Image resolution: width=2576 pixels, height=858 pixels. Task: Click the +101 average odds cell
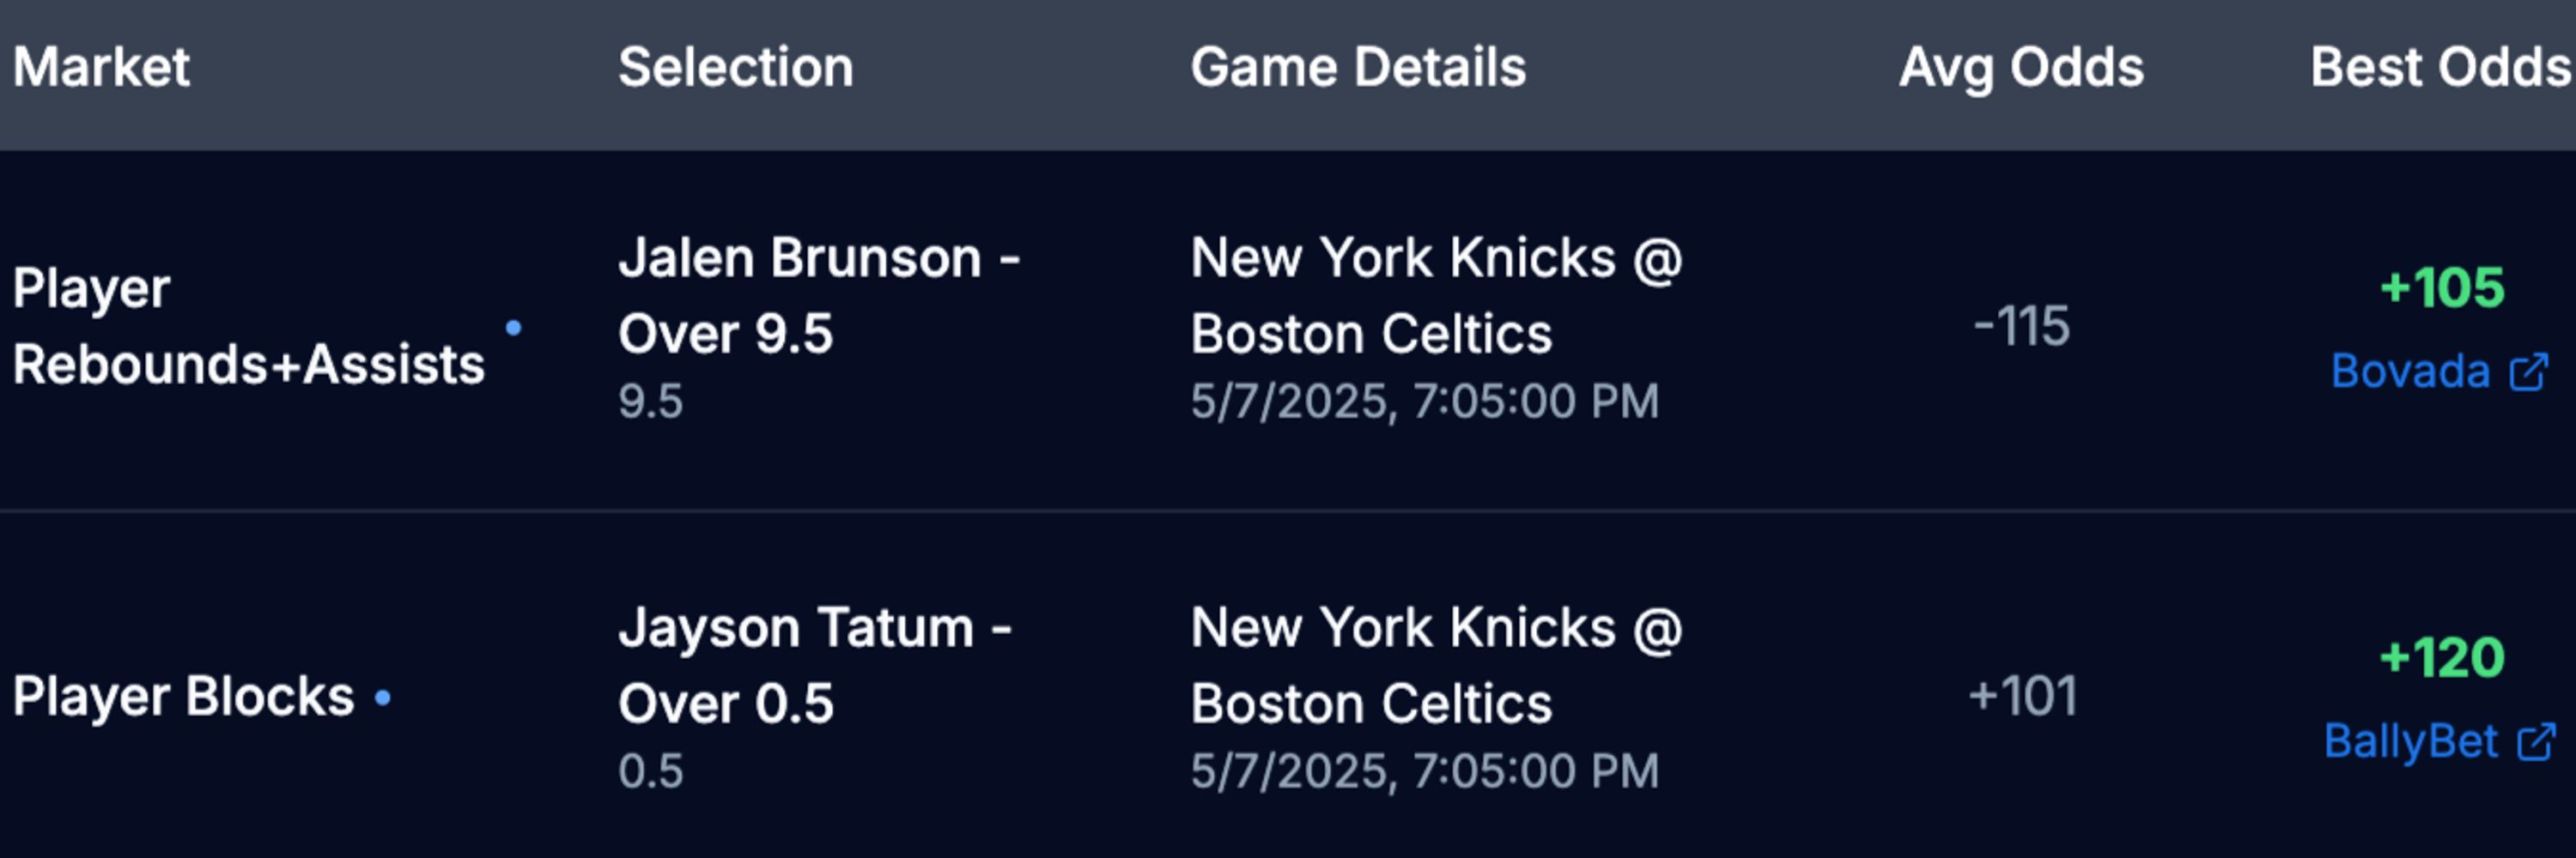[2022, 696]
